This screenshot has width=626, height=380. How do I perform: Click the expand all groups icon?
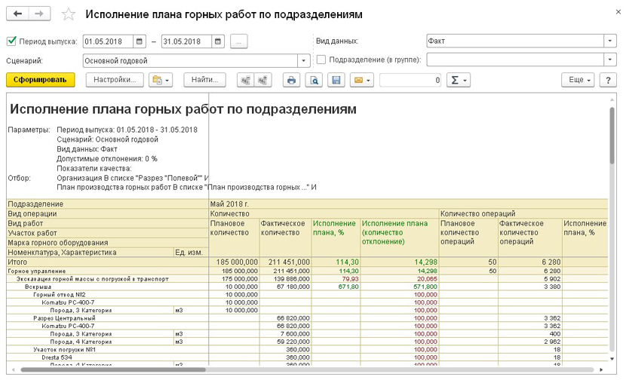click(263, 80)
